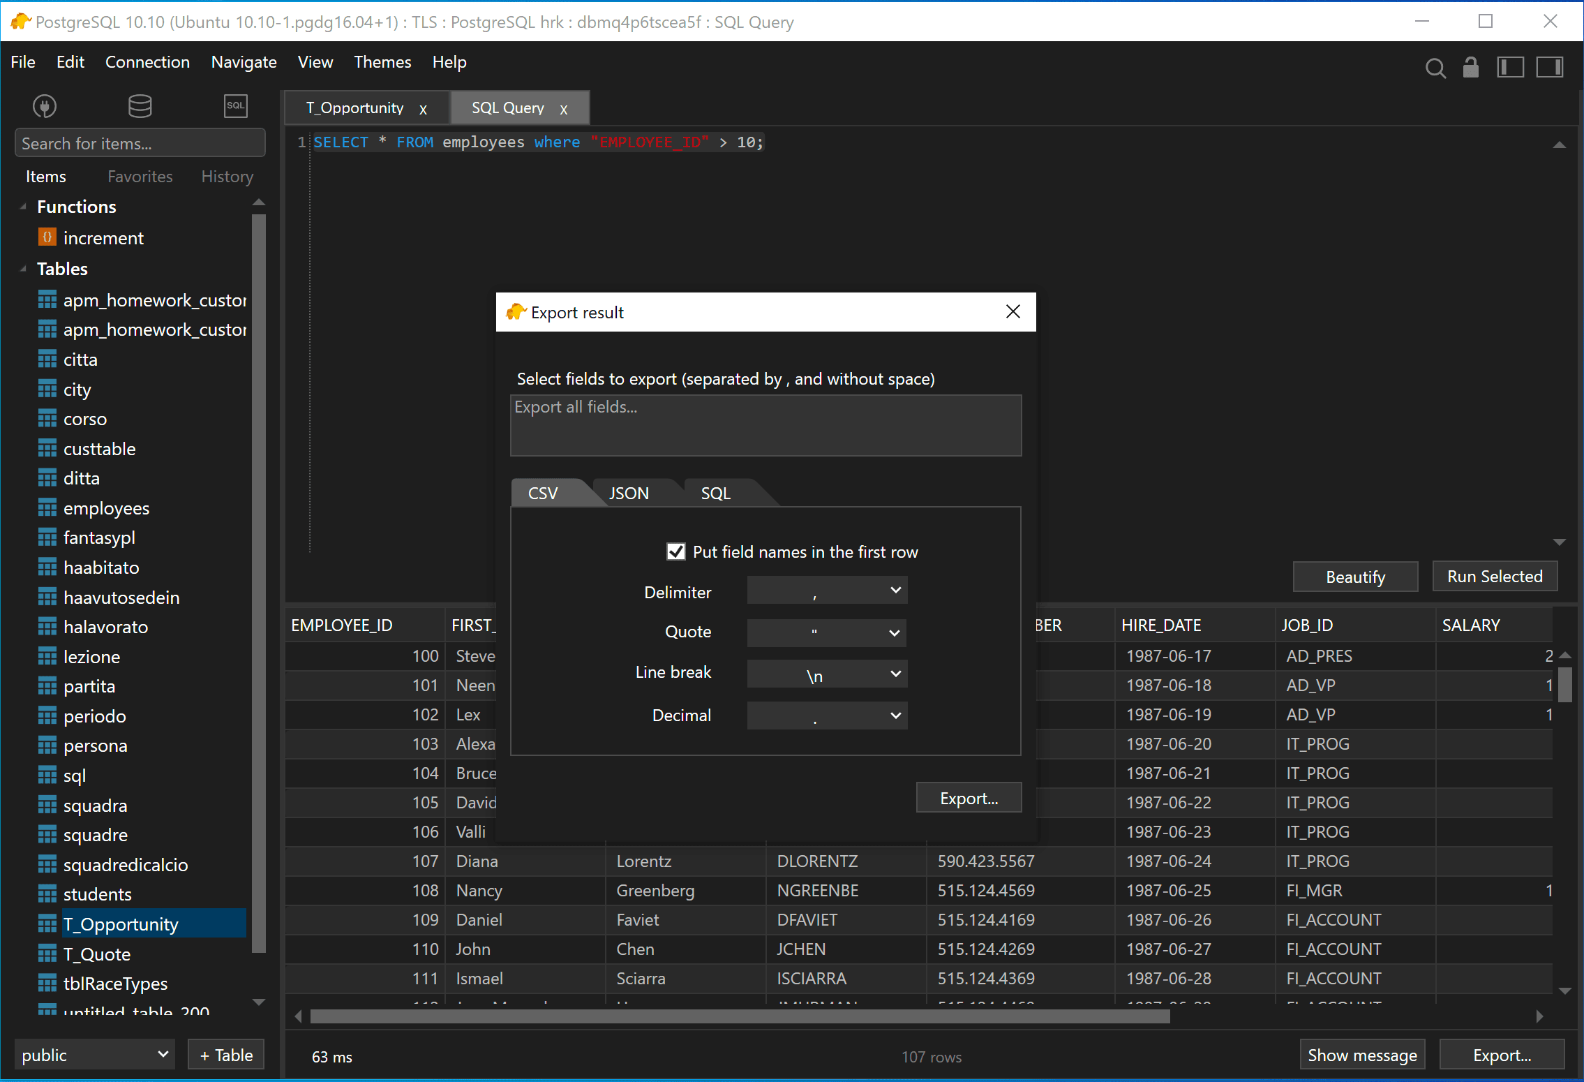Open the database cylinder icon in sidebar

[x=140, y=106]
